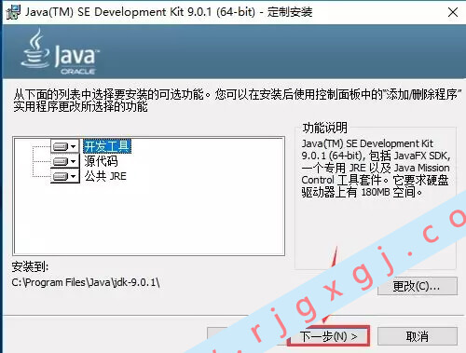The height and width of the screenshot is (353, 466).
Task: Select the 源代码 tree item
Action: [102, 161]
